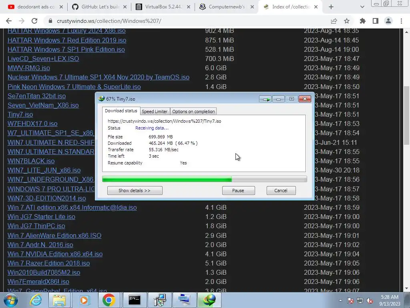This screenshot has height=308, width=410.
Task: Open the Speed Limiter tab in download dialog
Action: tap(155, 111)
